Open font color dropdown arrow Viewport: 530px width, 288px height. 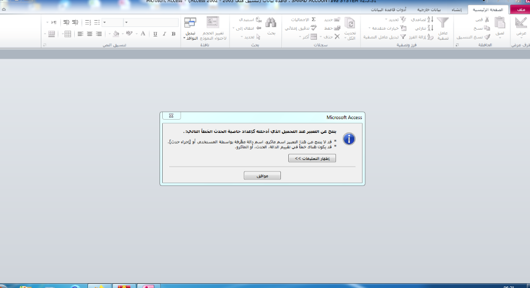pos(137,34)
